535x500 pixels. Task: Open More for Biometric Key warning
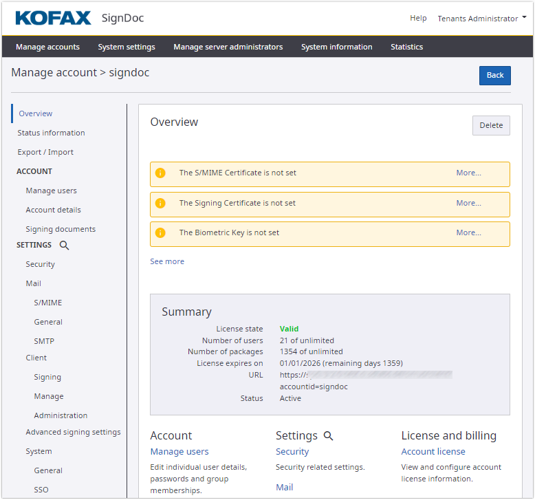(468, 233)
